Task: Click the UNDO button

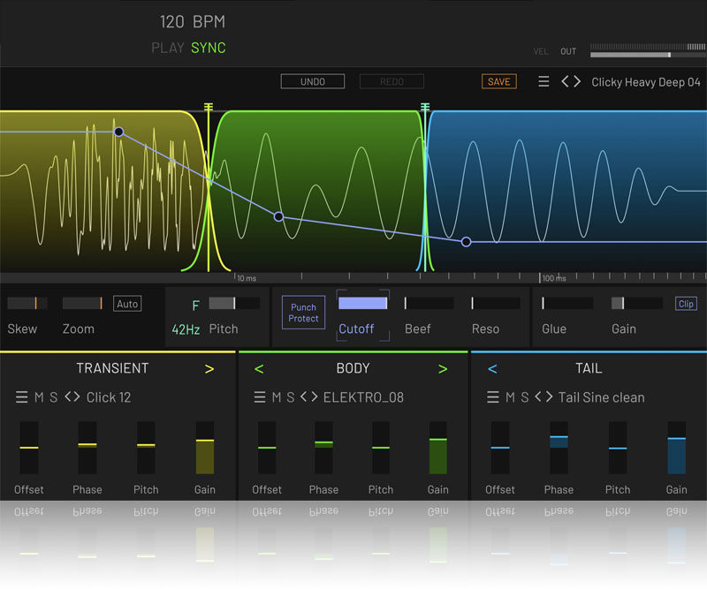Action: [312, 82]
